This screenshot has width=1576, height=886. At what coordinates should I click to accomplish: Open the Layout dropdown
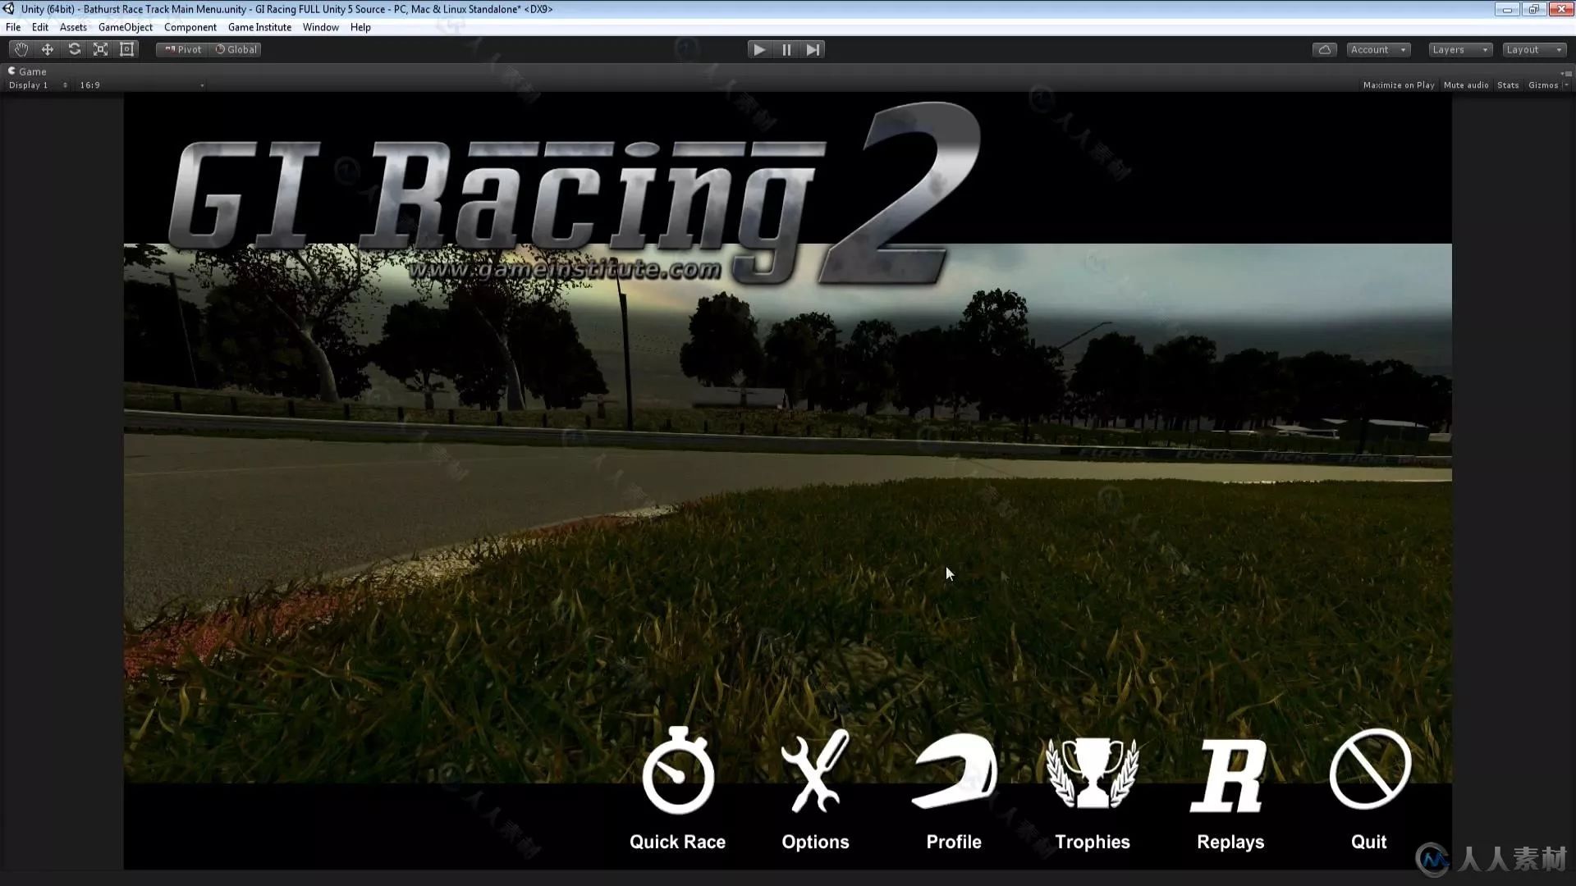point(1534,49)
